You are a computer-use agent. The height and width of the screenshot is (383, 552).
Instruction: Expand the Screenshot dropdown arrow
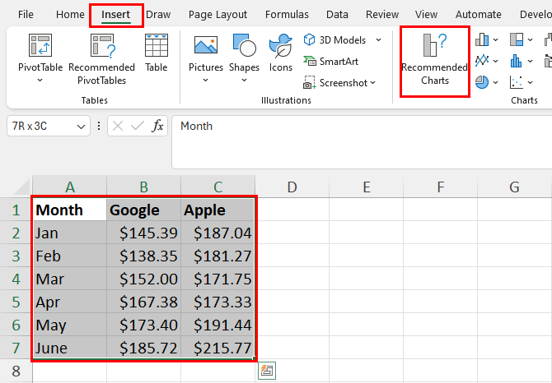pyautogui.click(x=373, y=83)
